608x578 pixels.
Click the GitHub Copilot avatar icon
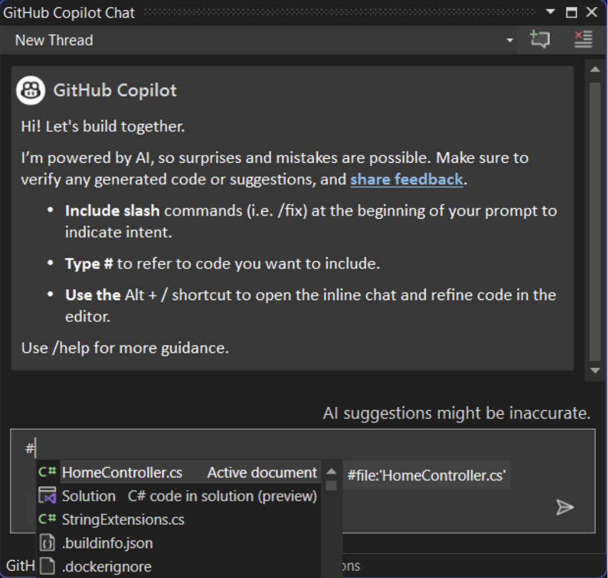31,91
